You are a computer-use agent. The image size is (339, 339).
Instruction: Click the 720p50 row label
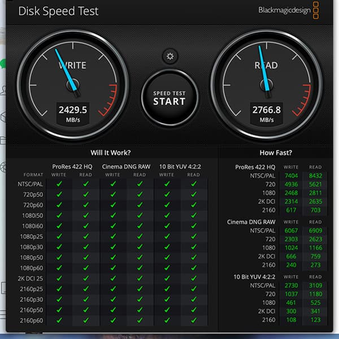tap(33, 194)
